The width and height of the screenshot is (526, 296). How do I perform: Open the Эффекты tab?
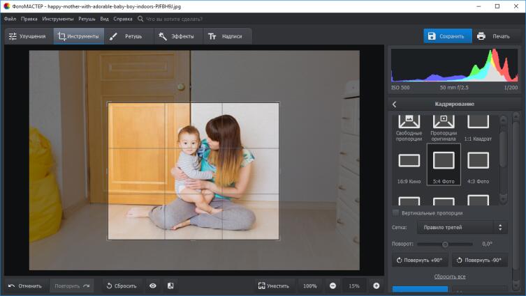[178, 36]
